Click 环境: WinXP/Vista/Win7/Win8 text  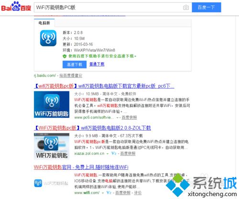coord(89,50)
